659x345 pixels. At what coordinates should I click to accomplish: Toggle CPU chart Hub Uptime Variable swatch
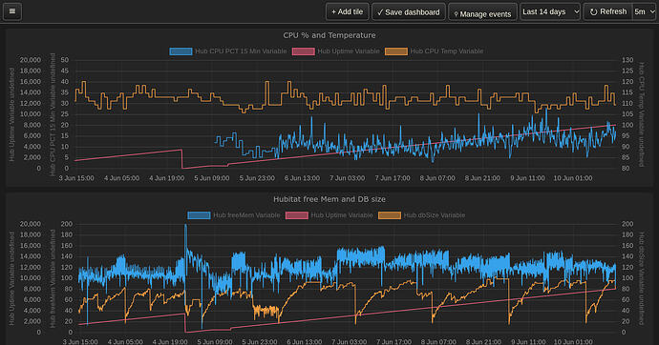(304, 51)
